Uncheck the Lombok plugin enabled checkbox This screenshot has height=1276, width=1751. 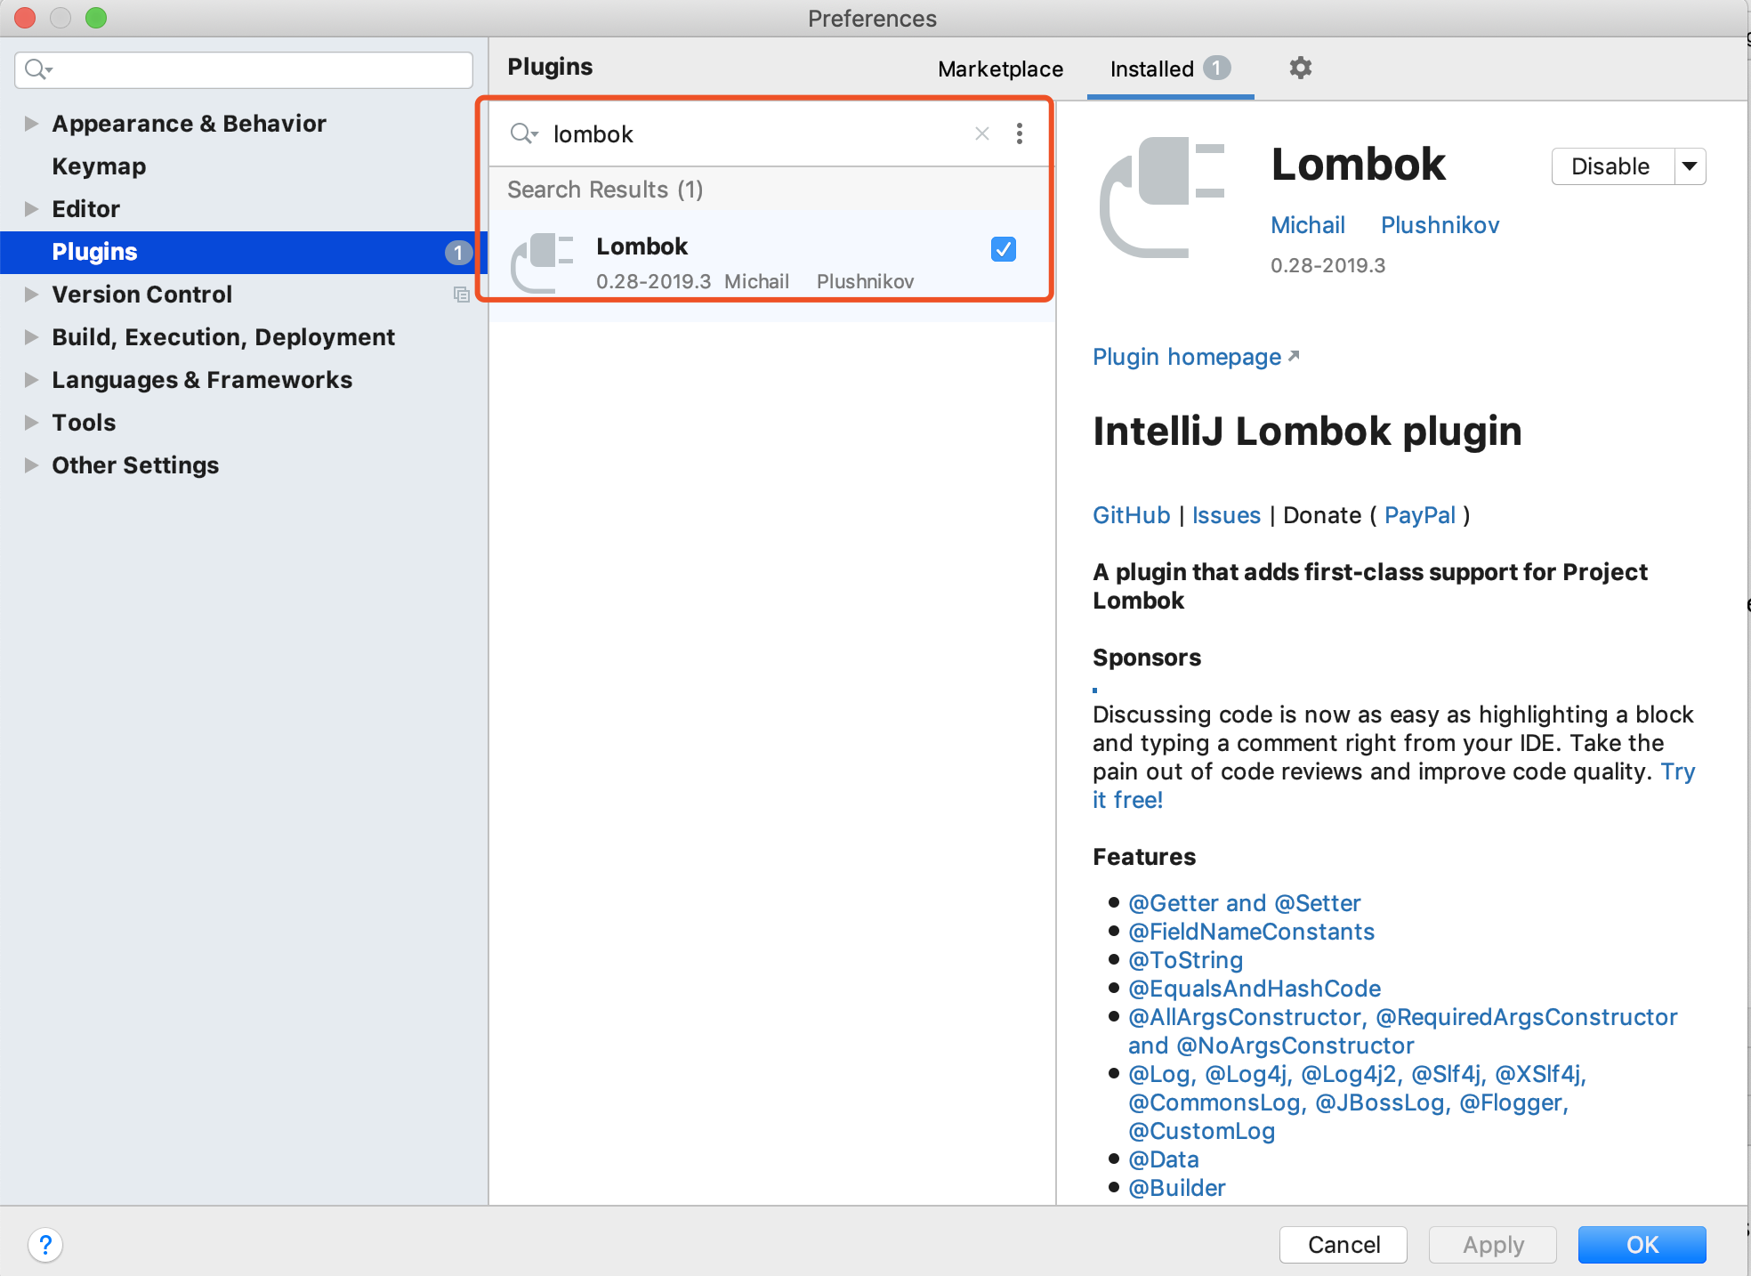pos(1003,249)
